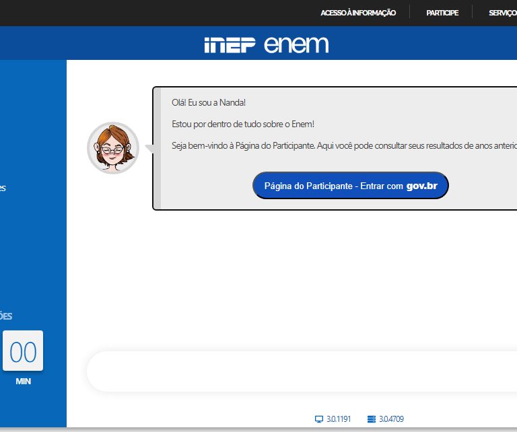The image size is (517, 432).
Task: Open the ACESSO À INFORMAÇÃO menu
Action: tap(358, 13)
